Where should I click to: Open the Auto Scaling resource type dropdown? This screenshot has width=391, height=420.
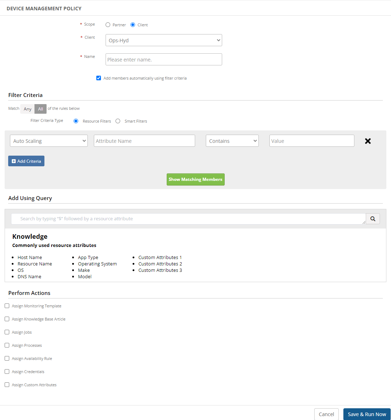(x=49, y=141)
